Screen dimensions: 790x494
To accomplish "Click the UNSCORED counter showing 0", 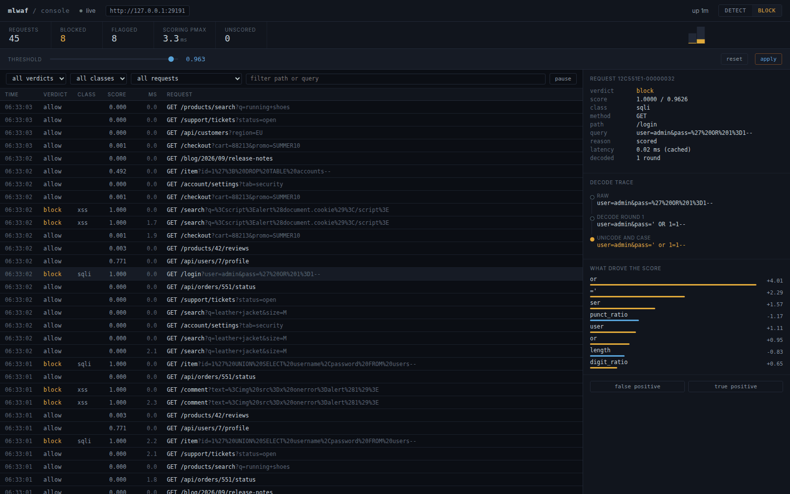I will [241, 35].
